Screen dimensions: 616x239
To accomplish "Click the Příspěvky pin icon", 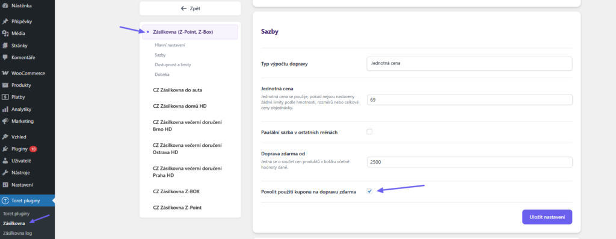I will [5, 22].
